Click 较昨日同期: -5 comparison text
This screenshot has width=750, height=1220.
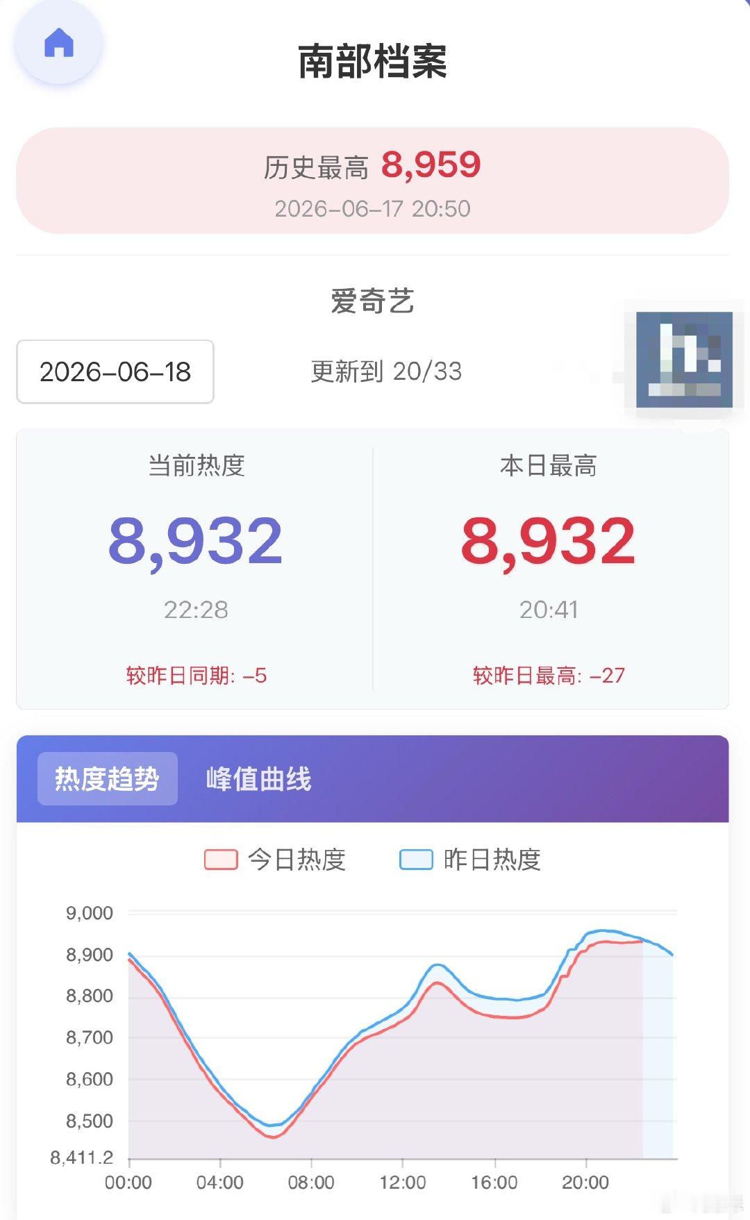click(197, 675)
